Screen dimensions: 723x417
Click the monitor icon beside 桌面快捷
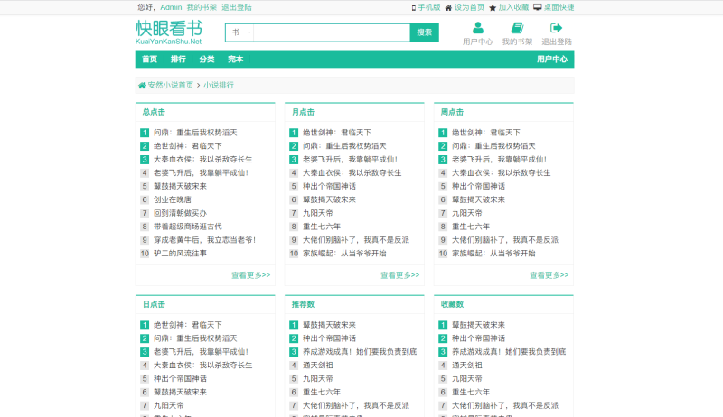(x=538, y=7)
